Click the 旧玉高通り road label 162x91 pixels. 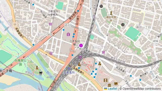(121, 70)
